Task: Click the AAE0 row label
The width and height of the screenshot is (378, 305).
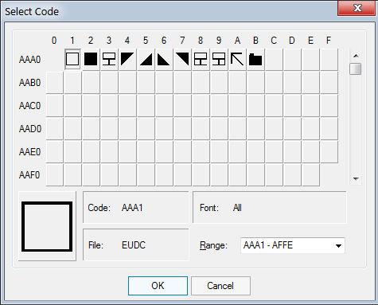Action: pos(29,152)
